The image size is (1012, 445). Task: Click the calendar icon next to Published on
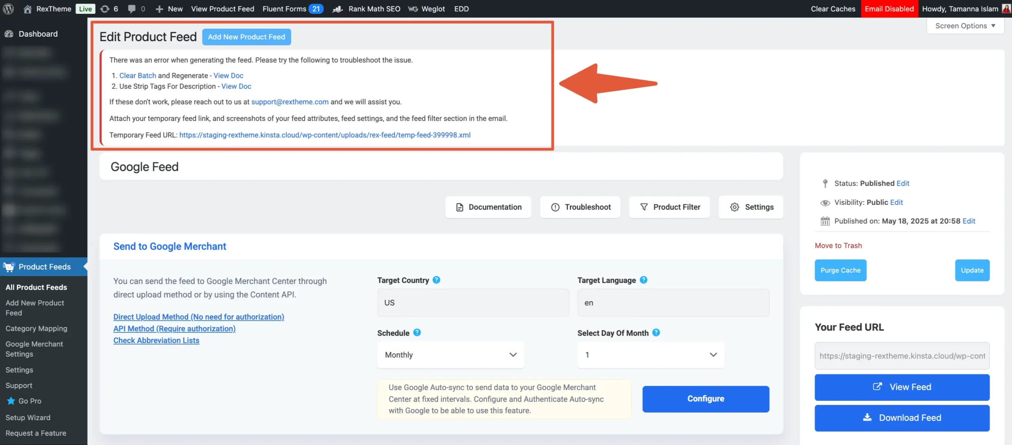825,221
